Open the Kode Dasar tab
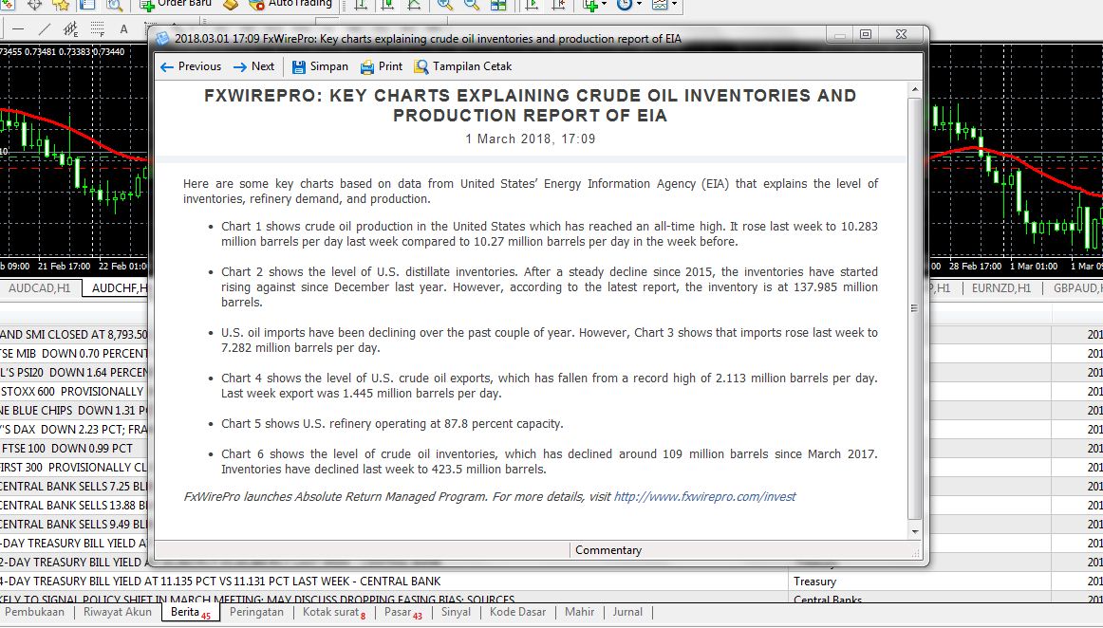The image size is (1103, 628). (x=517, y=612)
